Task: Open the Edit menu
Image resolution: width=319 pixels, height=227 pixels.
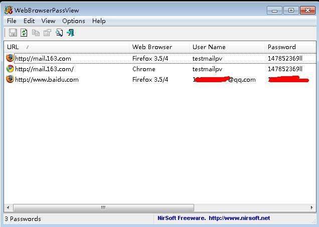Action: point(29,21)
